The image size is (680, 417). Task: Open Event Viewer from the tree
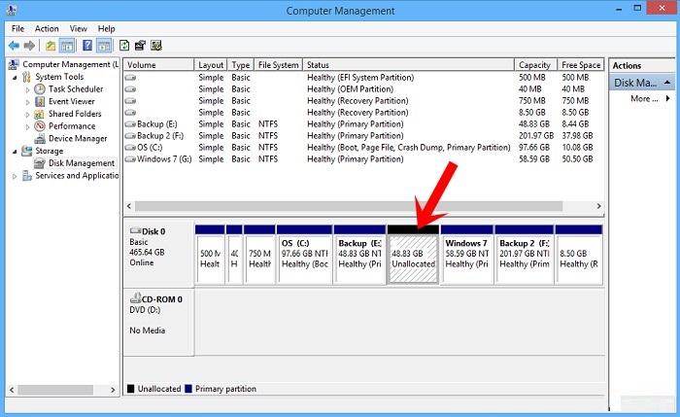click(71, 101)
